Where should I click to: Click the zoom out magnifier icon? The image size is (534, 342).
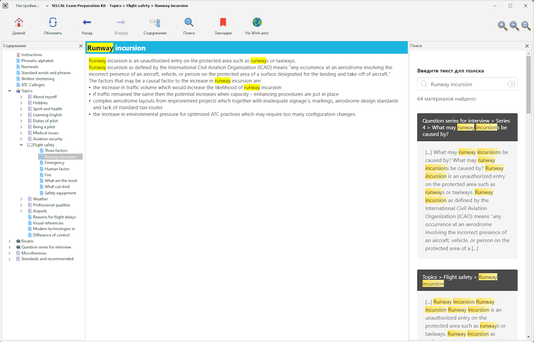pyautogui.click(x=514, y=26)
